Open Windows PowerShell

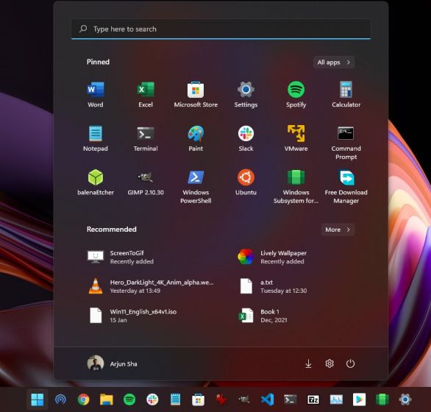[196, 186]
